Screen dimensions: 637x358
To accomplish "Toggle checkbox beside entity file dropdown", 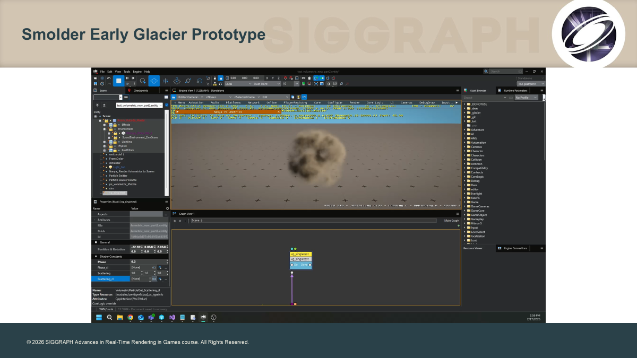I will pyautogui.click(x=167, y=105).
